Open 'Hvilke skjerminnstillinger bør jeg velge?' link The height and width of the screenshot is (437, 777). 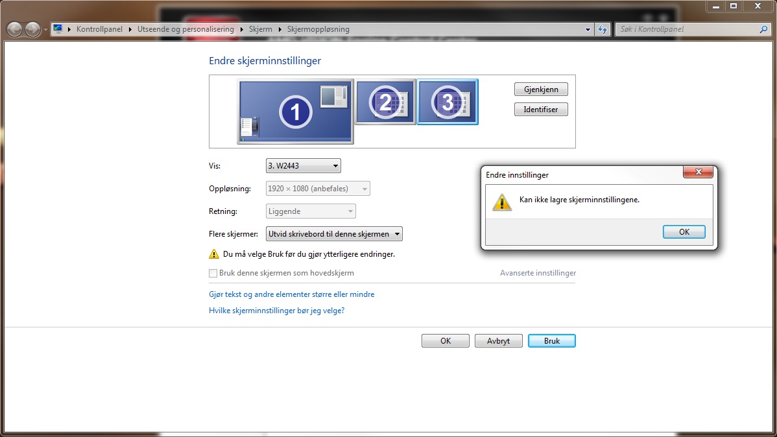(276, 311)
